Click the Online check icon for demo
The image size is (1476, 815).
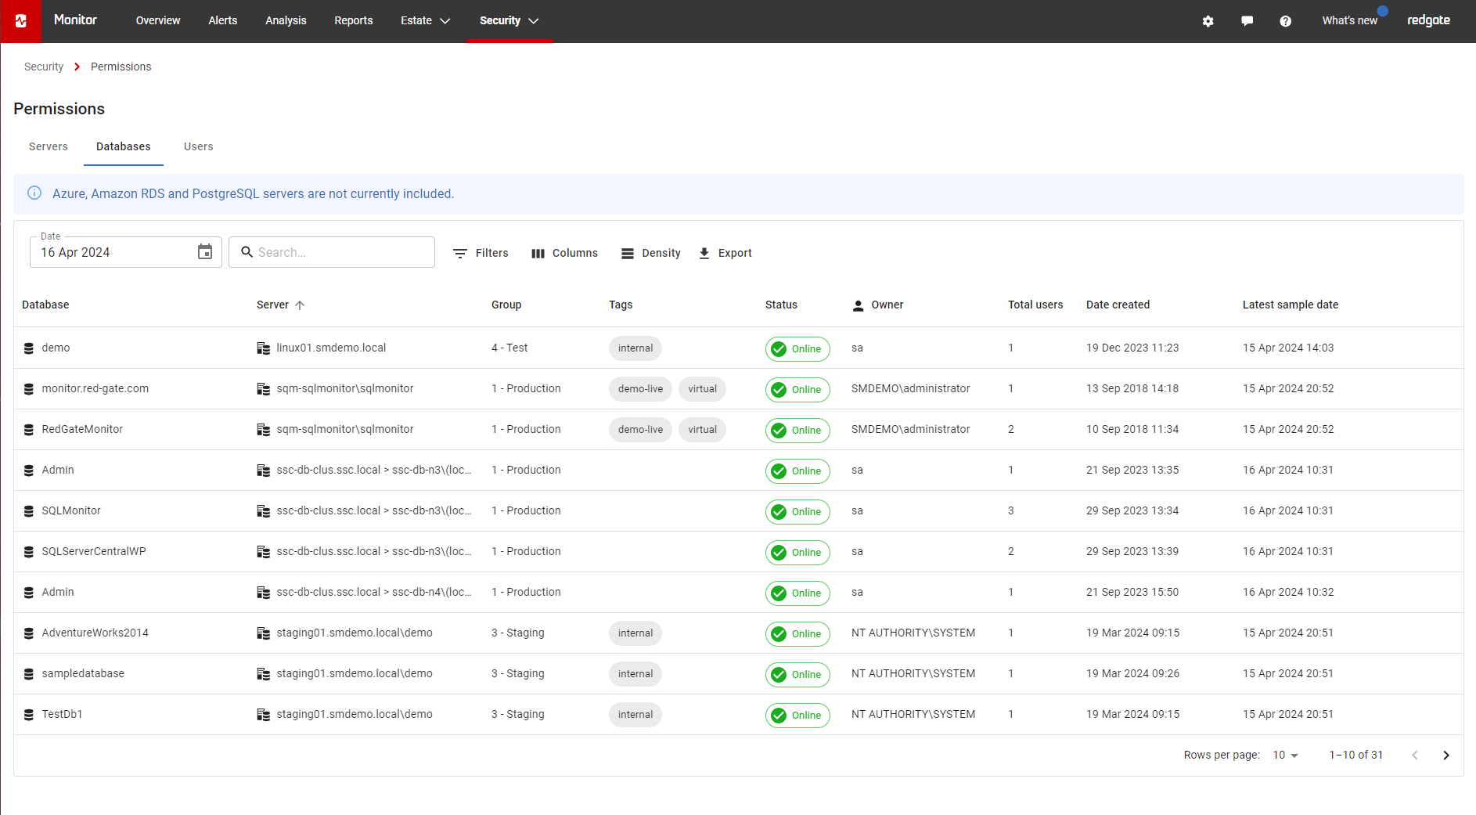[x=779, y=349]
